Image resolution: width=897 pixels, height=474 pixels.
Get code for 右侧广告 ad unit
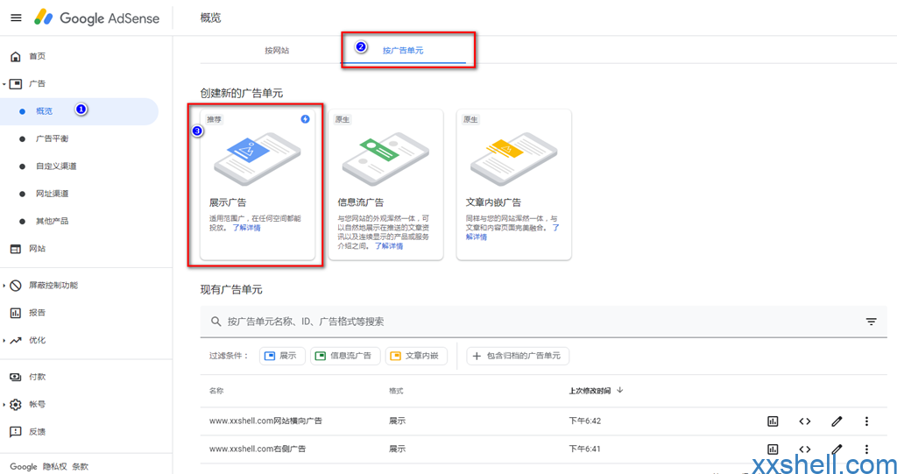click(x=804, y=449)
